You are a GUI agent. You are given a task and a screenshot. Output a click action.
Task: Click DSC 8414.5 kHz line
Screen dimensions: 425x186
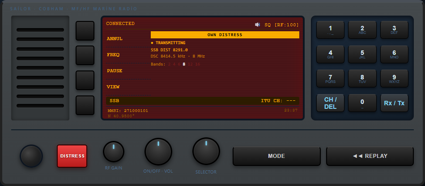pos(178,56)
